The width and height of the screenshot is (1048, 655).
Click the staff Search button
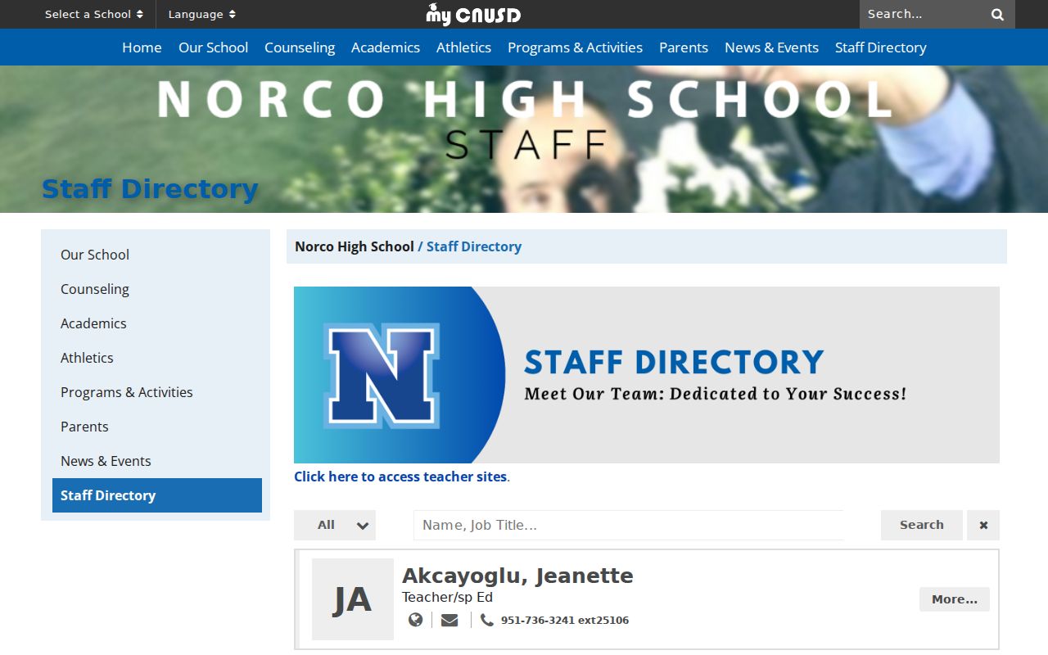point(922,525)
